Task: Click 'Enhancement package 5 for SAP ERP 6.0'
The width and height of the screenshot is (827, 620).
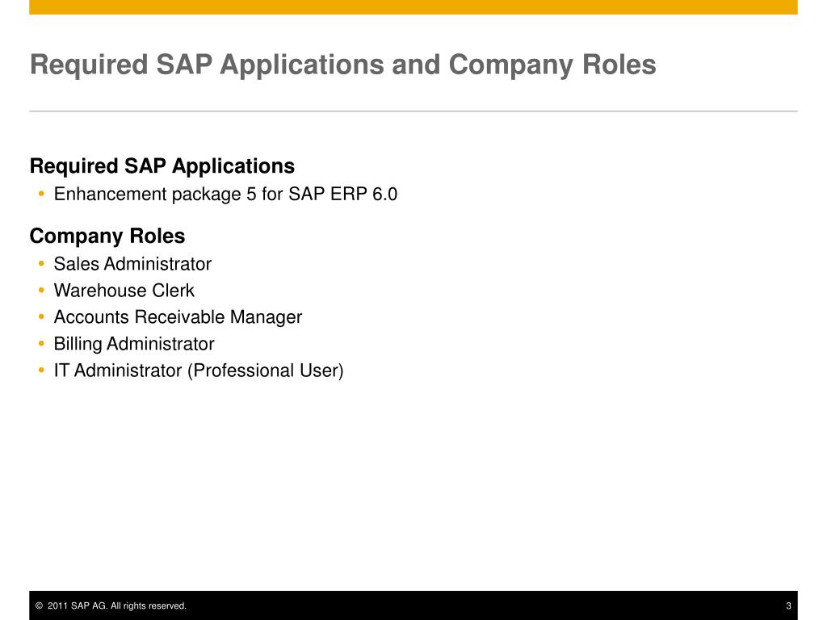Action: (225, 195)
